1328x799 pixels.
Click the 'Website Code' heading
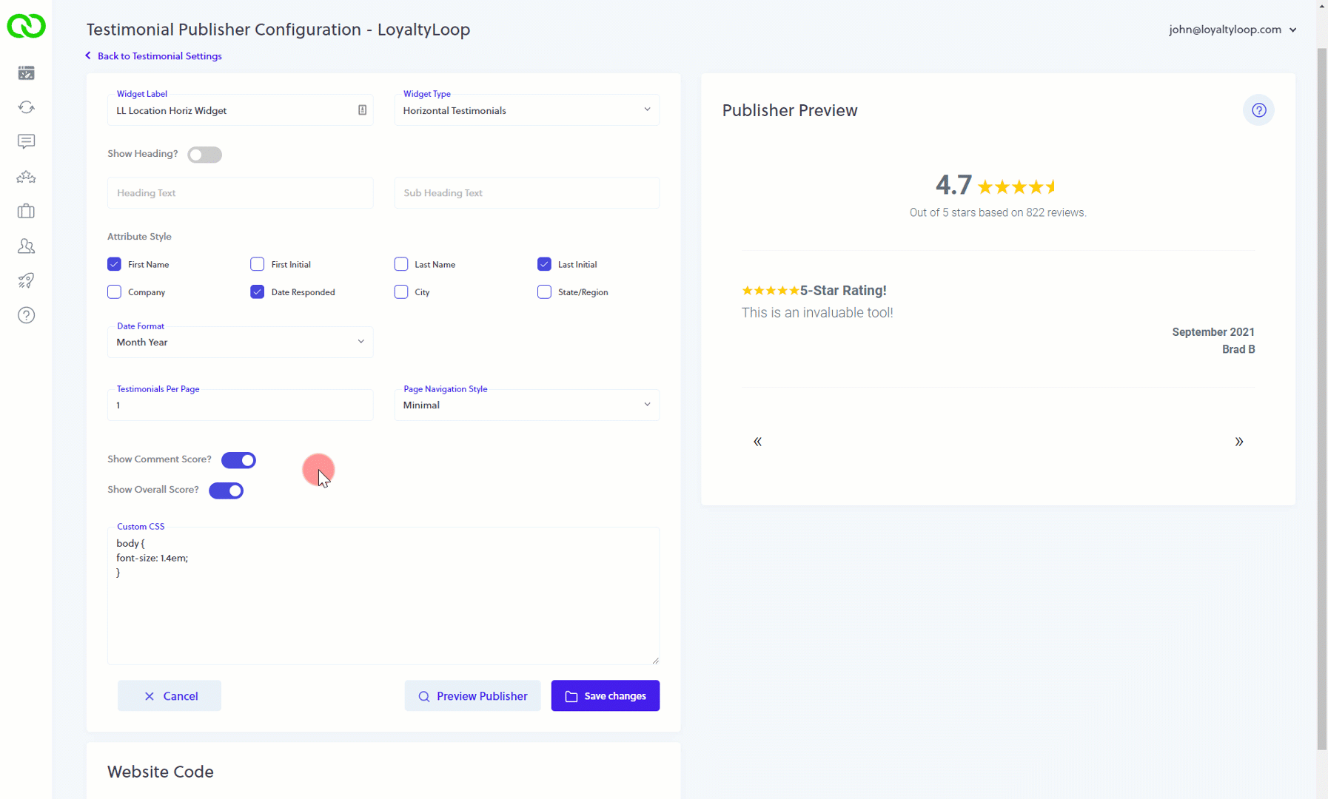coord(161,772)
